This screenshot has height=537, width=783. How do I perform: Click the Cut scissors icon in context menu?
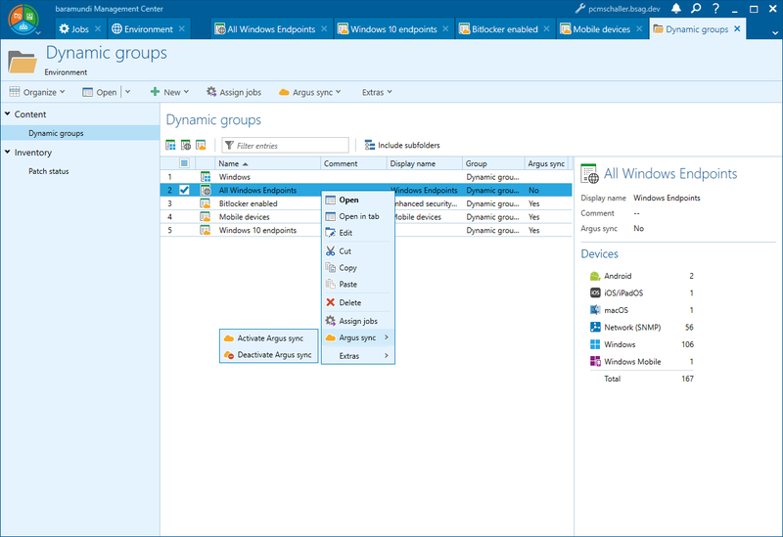pos(331,251)
